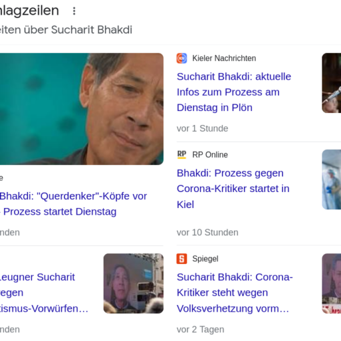341x341 pixels.
Task: Open headline '"Querdenker"-Köpfe vor Prozess startet Dienstag'
Action: (x=74, y=204)
